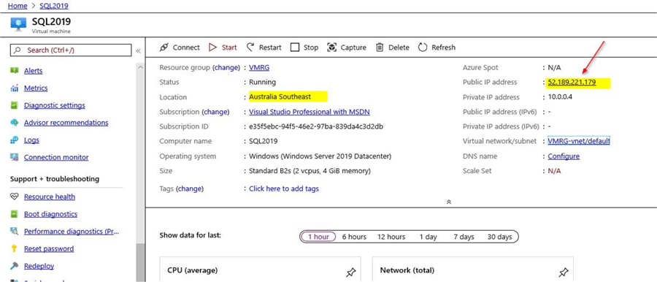
Task: Click the Restart circular arrow icon
Action: tap(250, 47)
